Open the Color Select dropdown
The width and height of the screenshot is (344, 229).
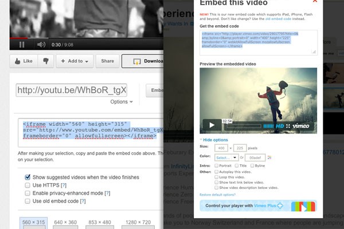coord(226,157)
